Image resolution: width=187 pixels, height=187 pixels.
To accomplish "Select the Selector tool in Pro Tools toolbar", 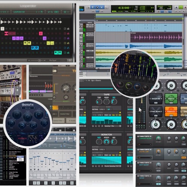I will point(97,7).
